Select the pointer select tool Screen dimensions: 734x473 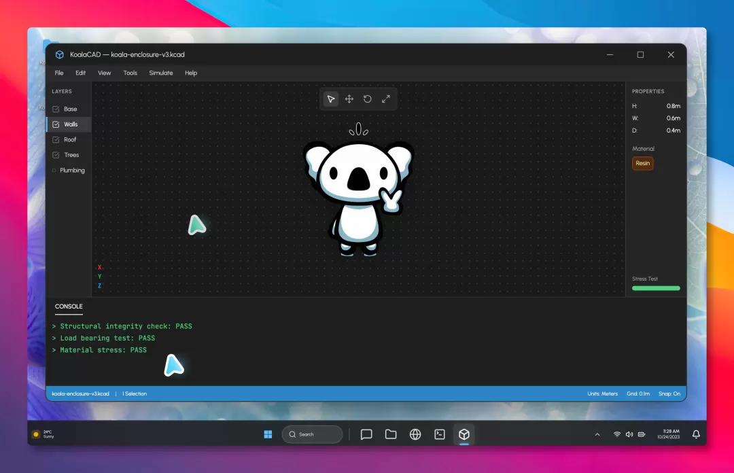click(331, 99)
